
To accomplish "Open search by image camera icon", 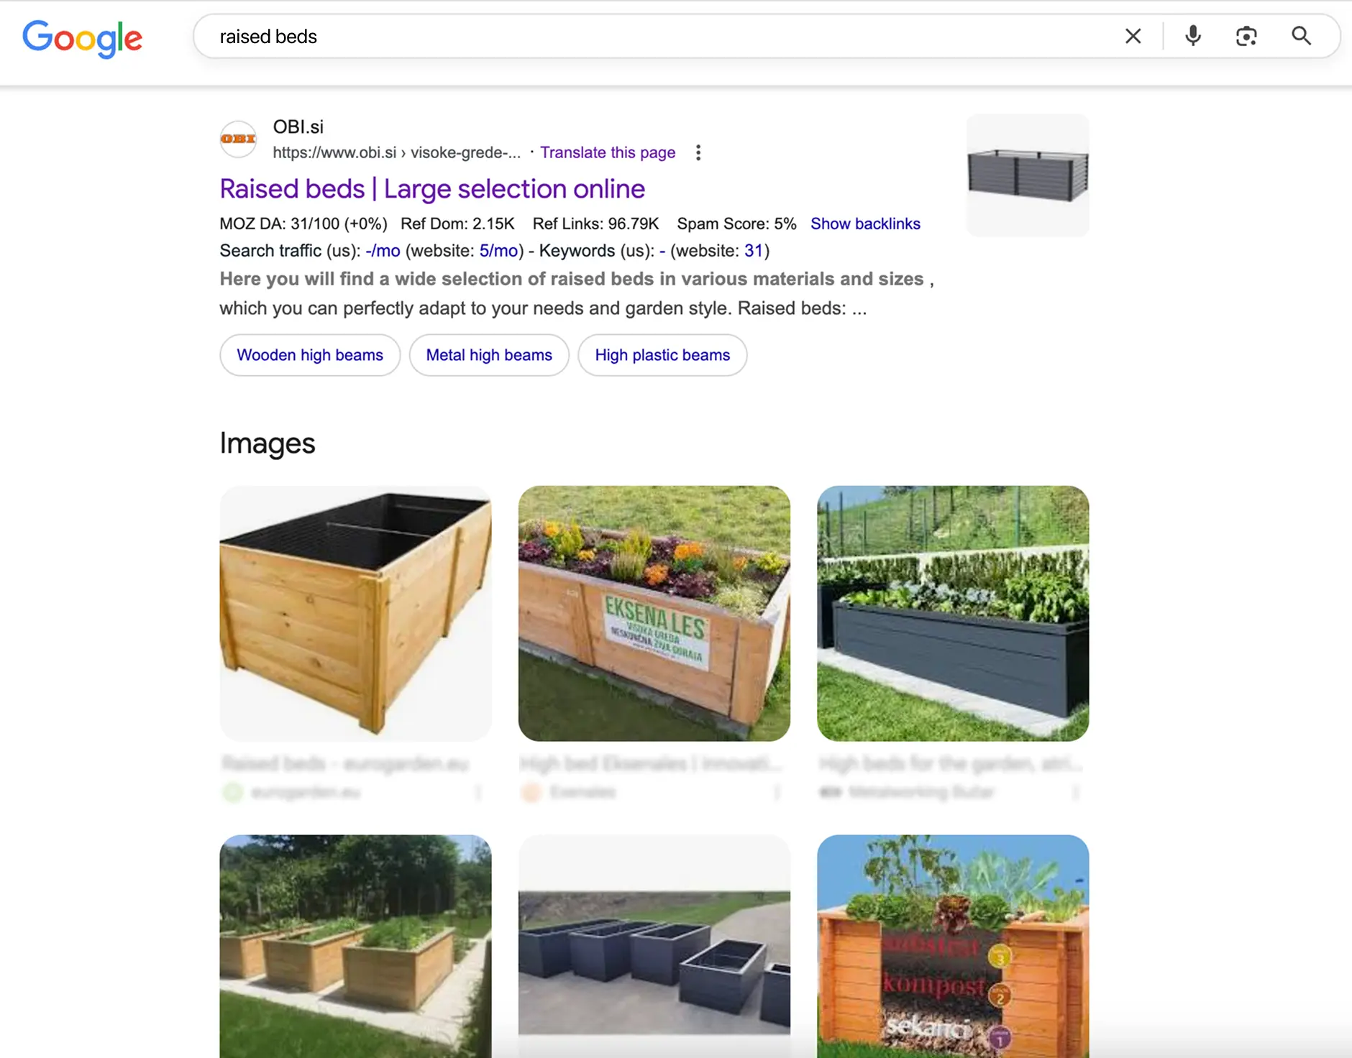I will 1246,36.
